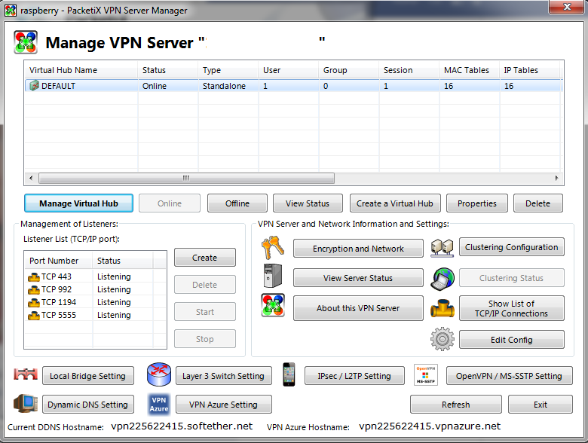Click the two-servers icon beside Clustering Configuration
This screenshot has height=443, width=588.
click(442, 248)
